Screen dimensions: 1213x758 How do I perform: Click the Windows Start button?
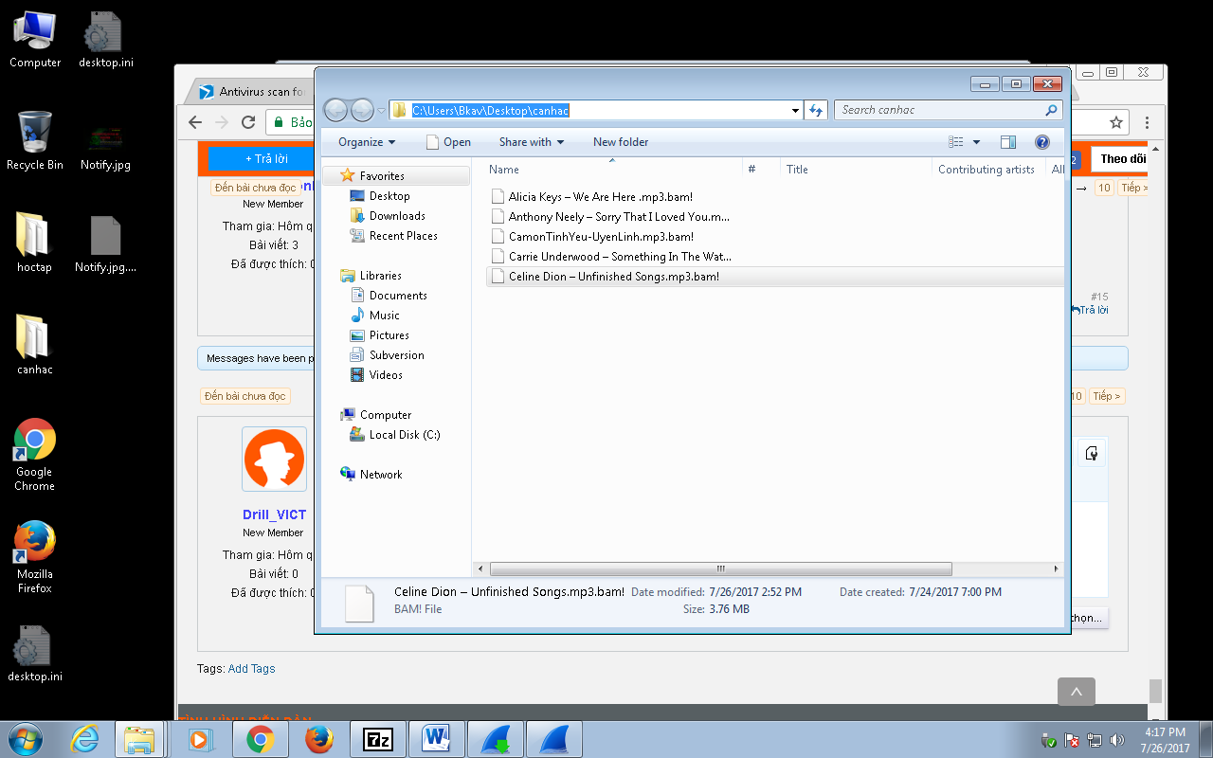(24, 739)
